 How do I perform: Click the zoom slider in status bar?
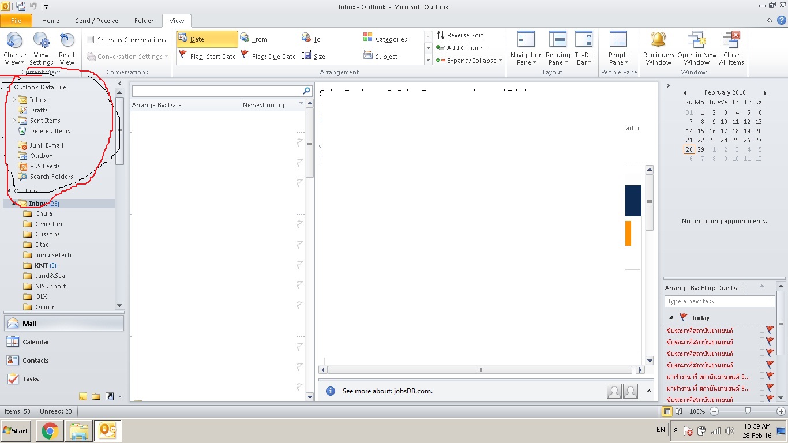(x=748, y=411)
